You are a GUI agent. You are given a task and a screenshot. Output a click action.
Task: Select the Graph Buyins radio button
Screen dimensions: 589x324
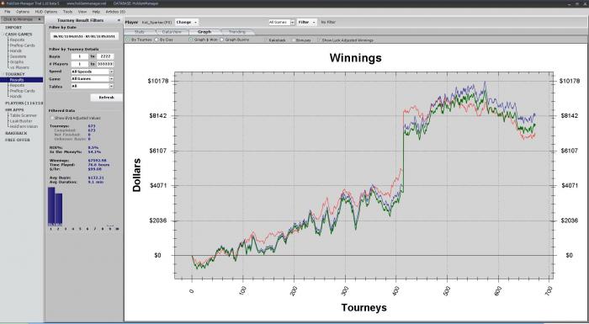coord(221,40)
